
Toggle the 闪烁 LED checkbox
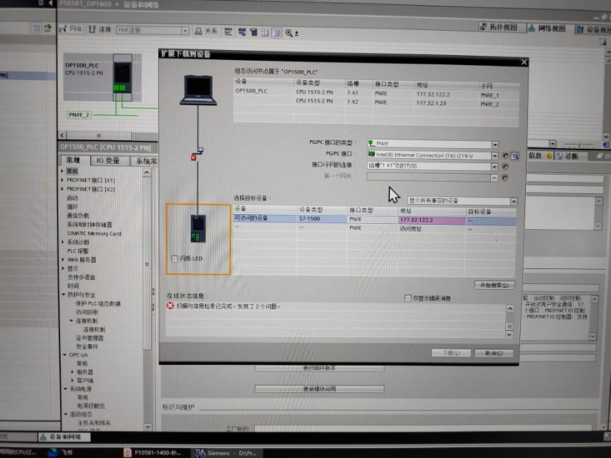tap(175, 259)
